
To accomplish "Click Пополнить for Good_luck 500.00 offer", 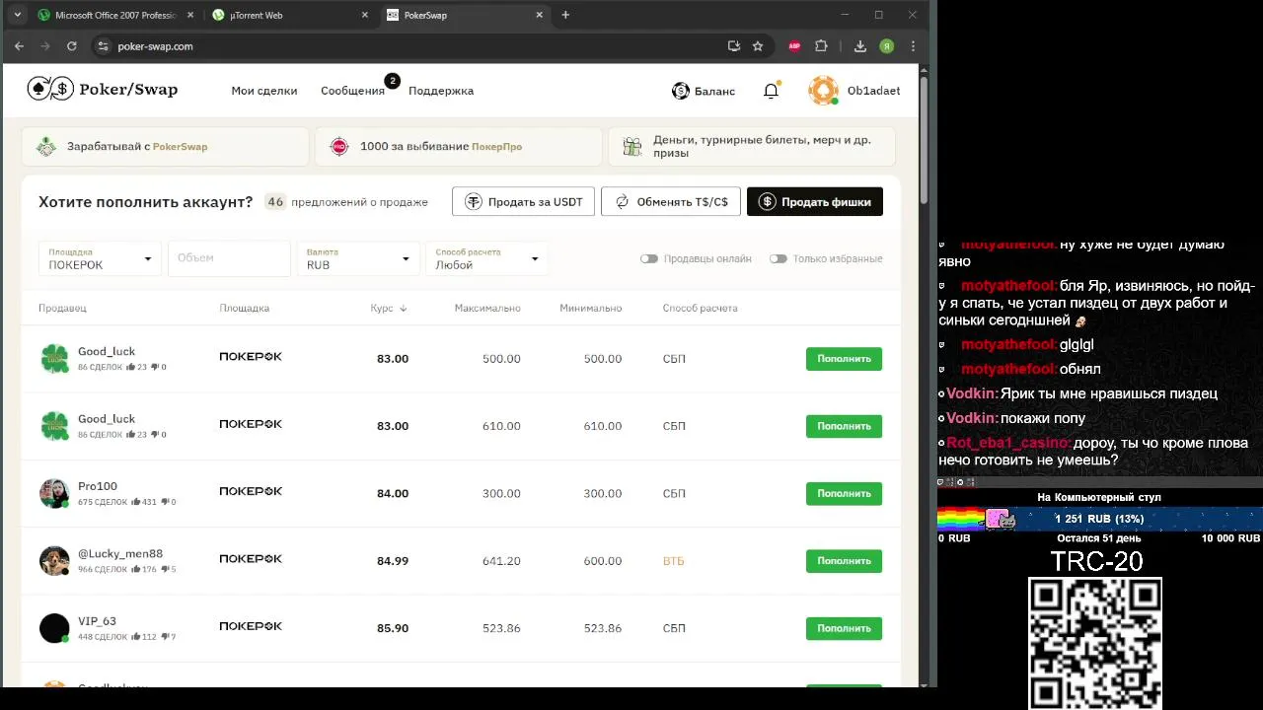I will 844,359.
